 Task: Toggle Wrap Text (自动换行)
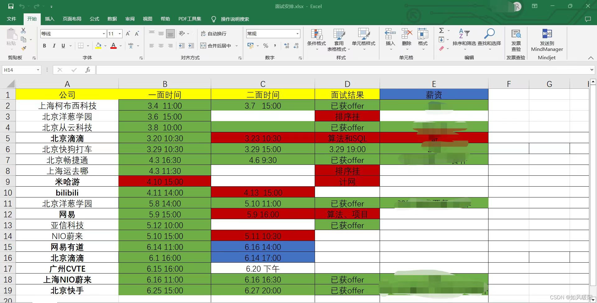click(x=214, y=34)
